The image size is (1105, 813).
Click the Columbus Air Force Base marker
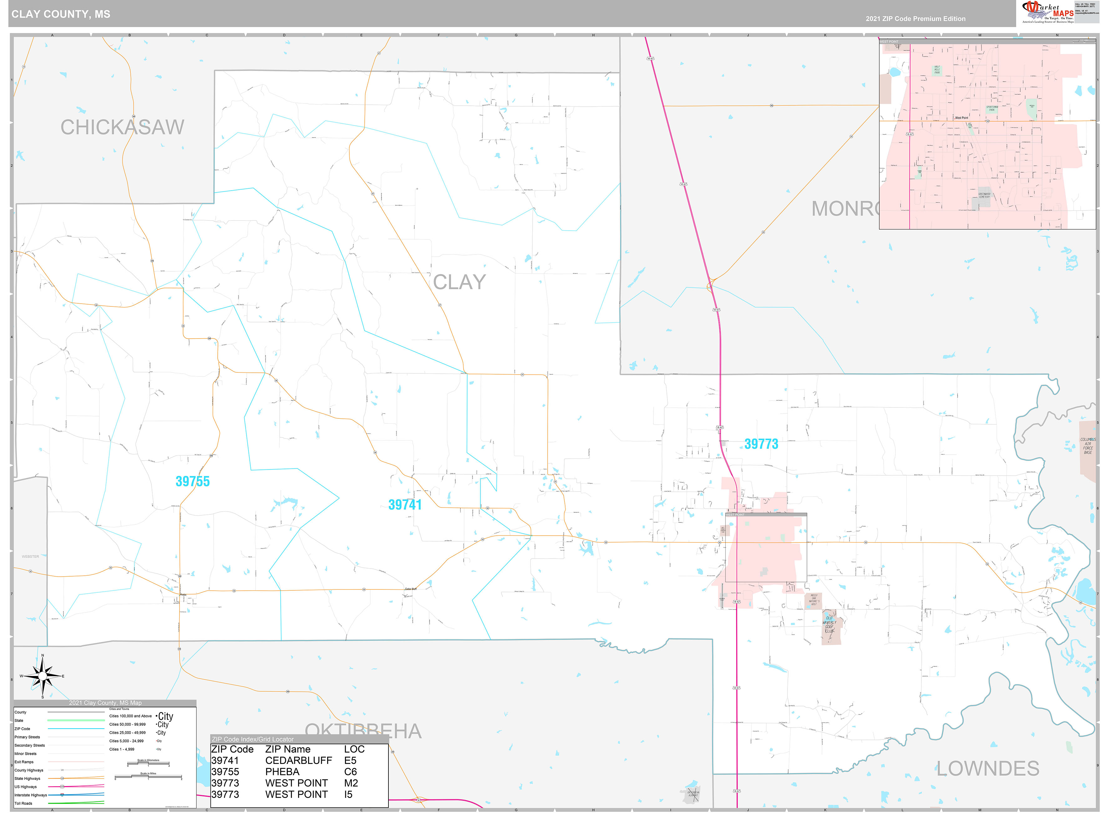point(1088,446)
